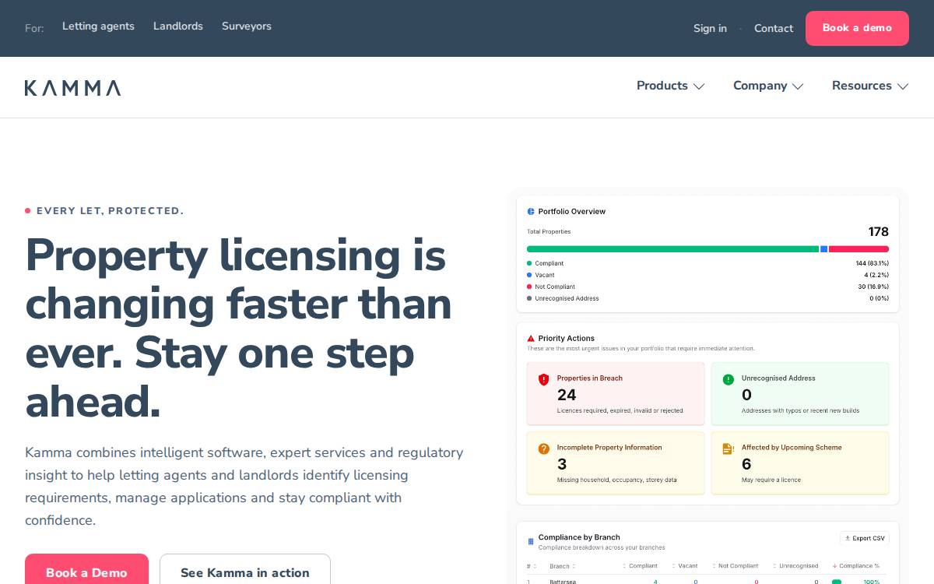The height and width of the screenshot is (584, 934).
Task: Open the Landlords page
Action: click(x=178, y=26)
